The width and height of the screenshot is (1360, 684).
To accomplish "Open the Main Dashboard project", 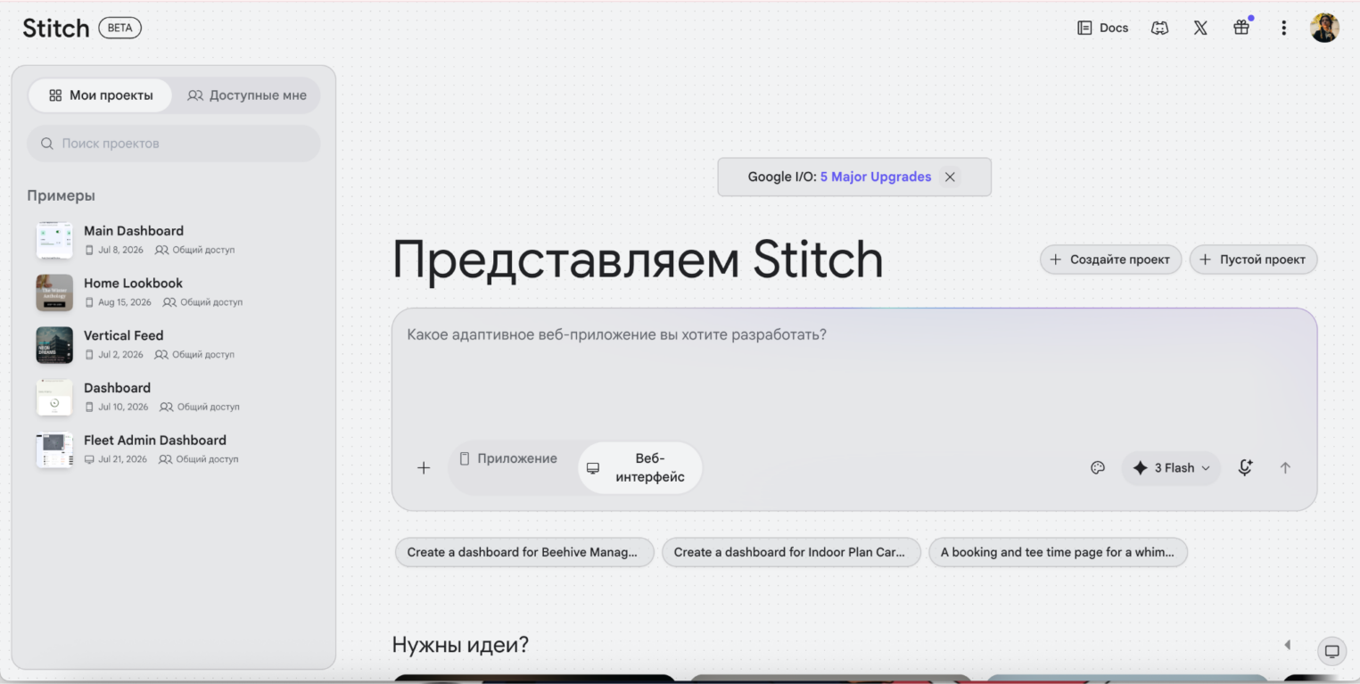I will coord(174,239).
